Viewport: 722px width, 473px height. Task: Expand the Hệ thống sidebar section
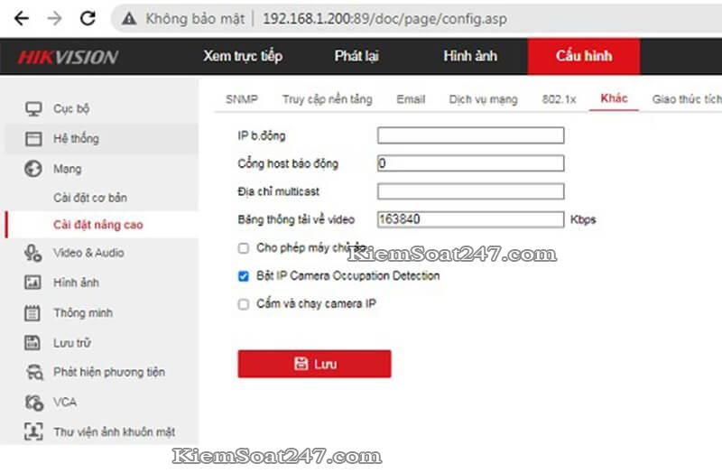click(76, 139)
